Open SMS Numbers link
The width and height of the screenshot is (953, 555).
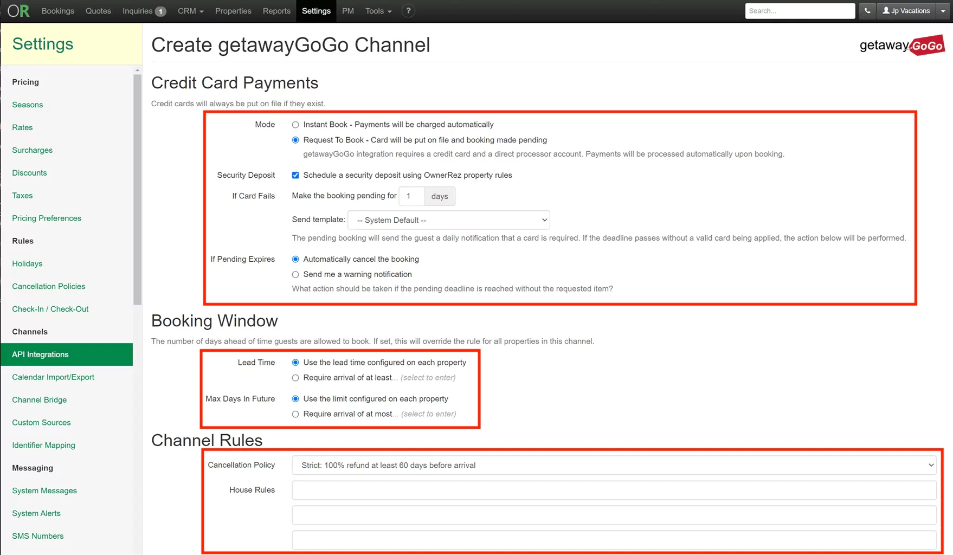(x=38, y=536)
